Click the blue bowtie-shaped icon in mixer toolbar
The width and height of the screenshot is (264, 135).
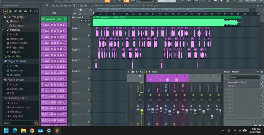[141, 72]
